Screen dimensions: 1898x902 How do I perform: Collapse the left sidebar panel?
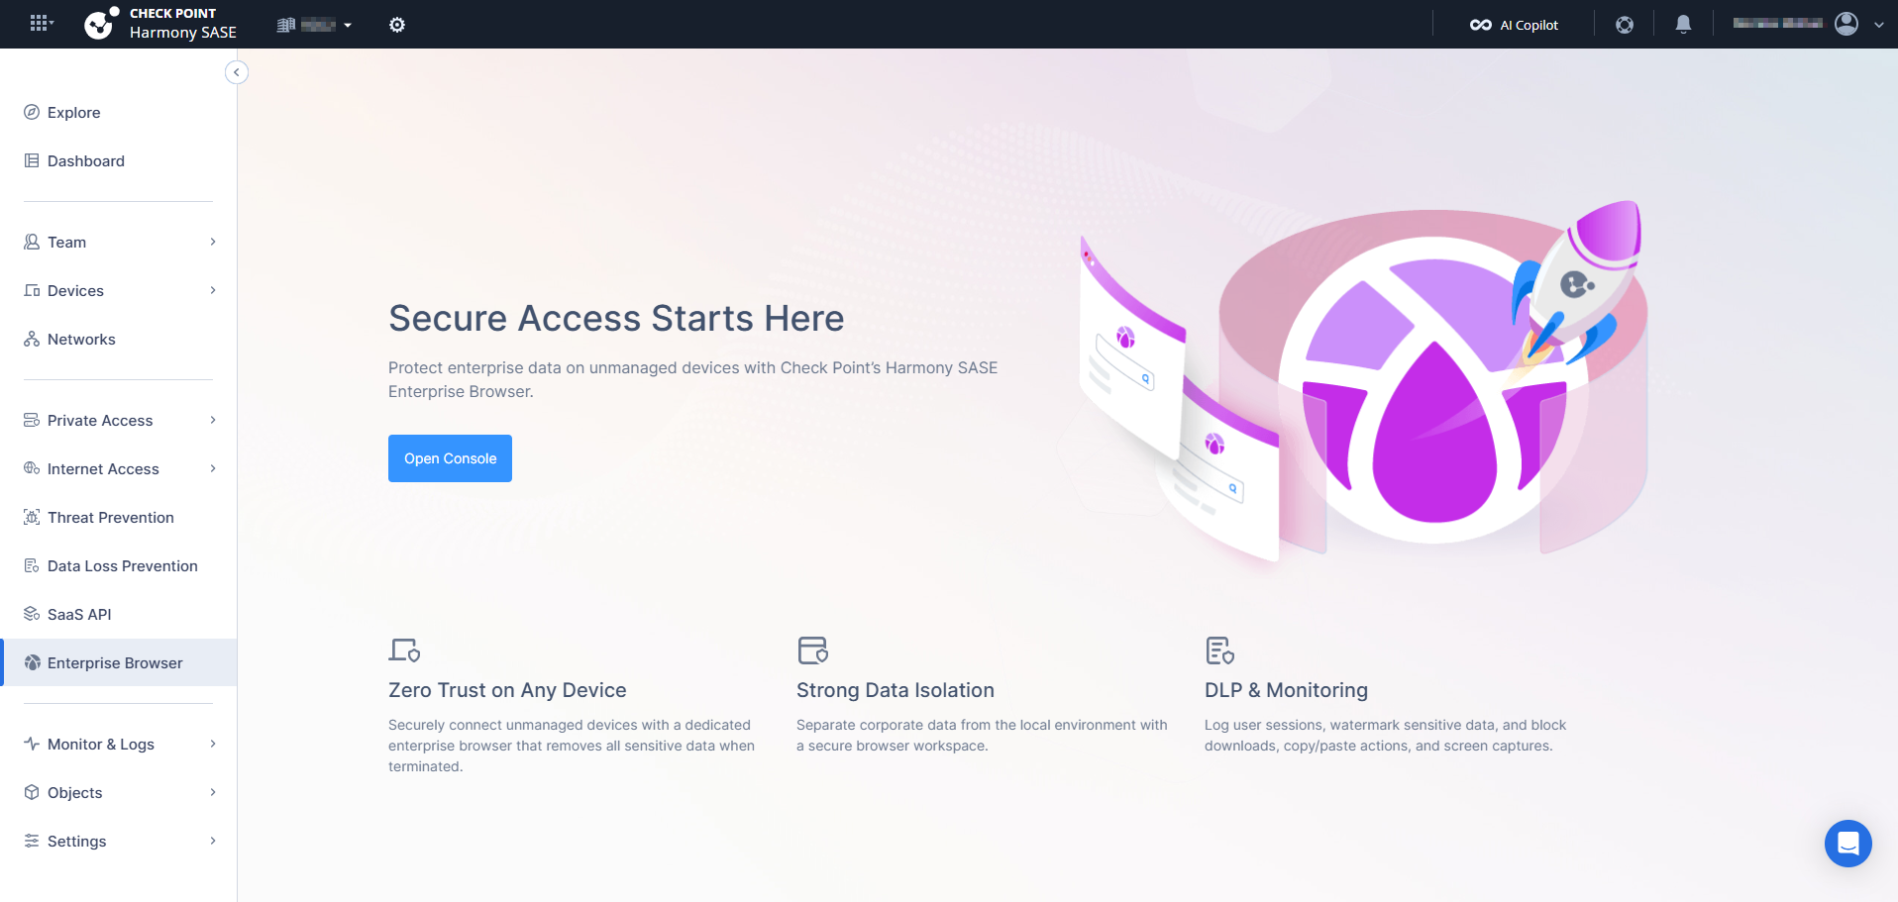tap(237, 72)
